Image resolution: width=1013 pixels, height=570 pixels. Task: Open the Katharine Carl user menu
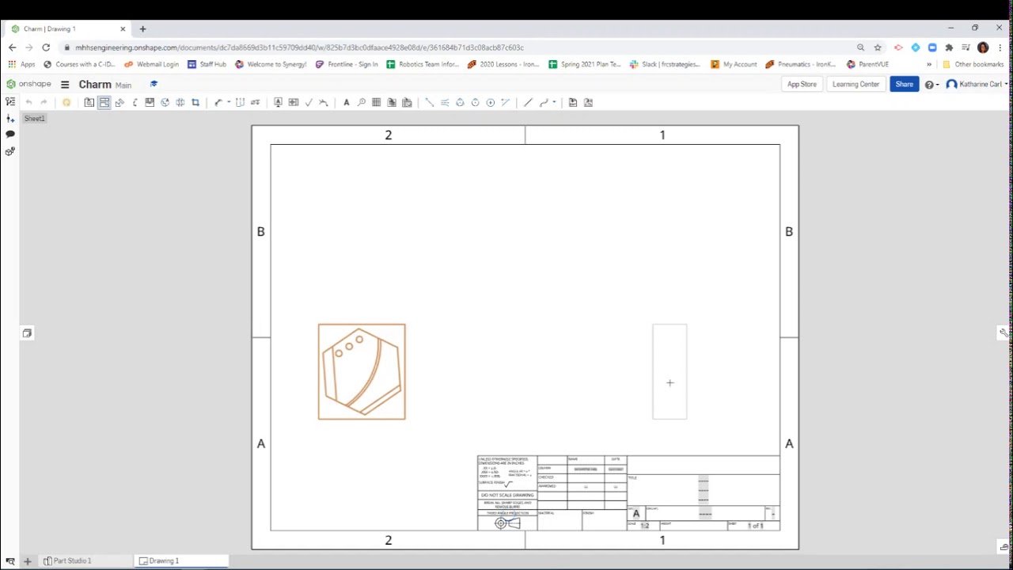pos(977,84)
